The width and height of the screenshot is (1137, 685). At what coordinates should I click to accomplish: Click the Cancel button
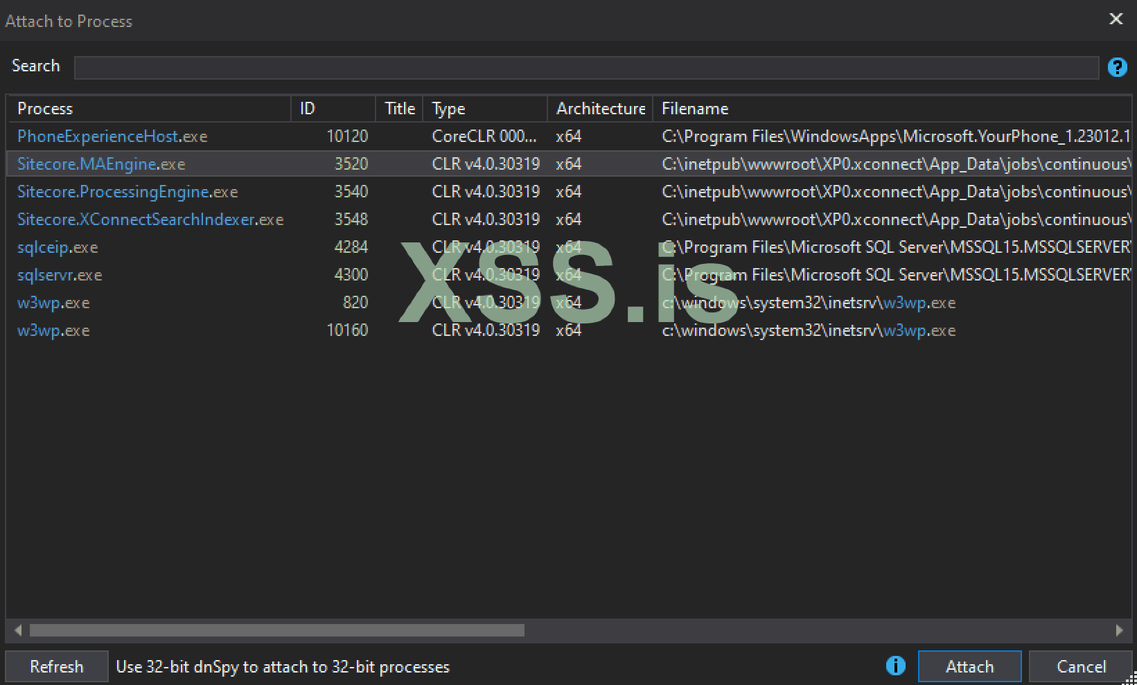pos(1079,666)
